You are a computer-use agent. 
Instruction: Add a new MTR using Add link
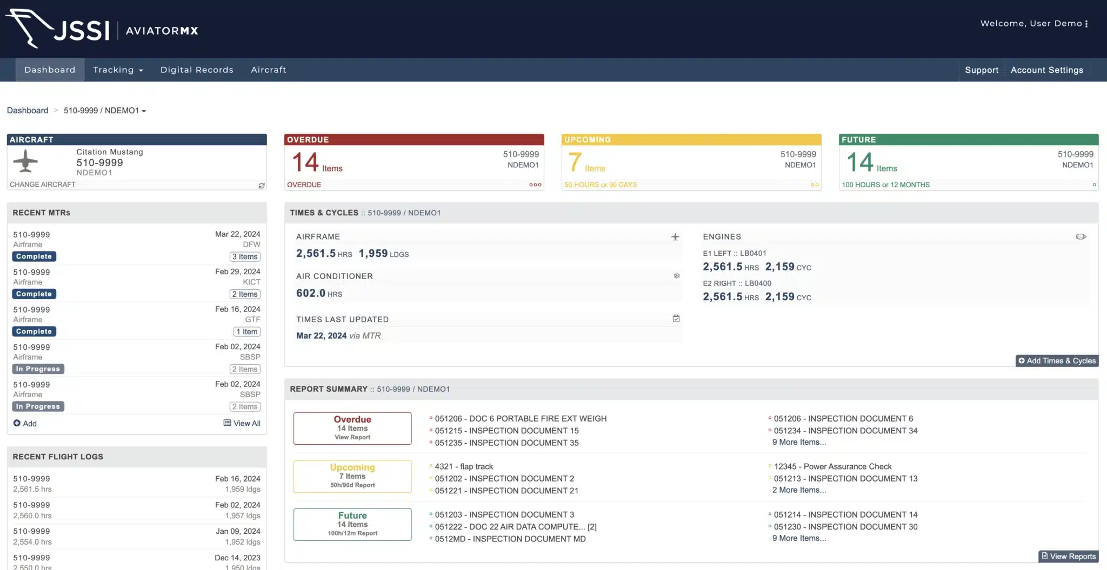[25, 424]
